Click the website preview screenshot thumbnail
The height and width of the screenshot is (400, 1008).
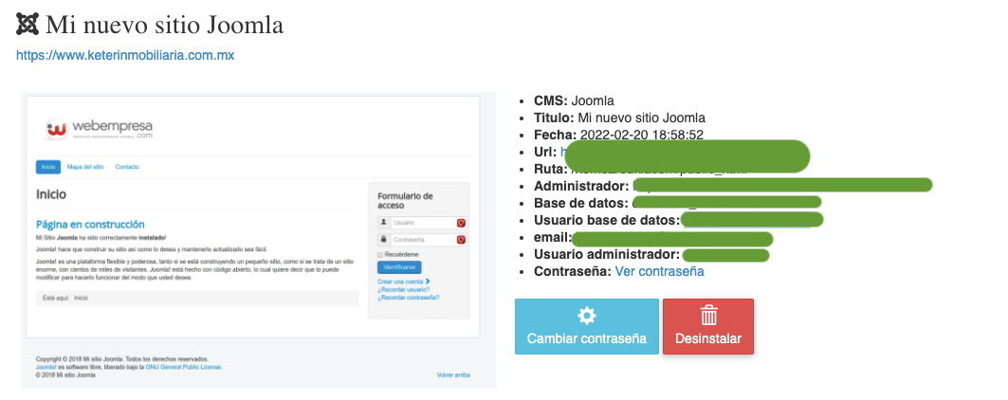pos(258,240)
